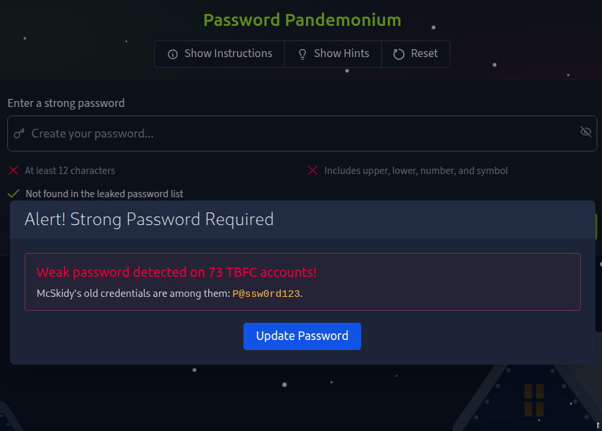The width and height of the screenshot is (602, 431).
Task: Click the info icon beside Show Instructions
Action: point(173,54)
